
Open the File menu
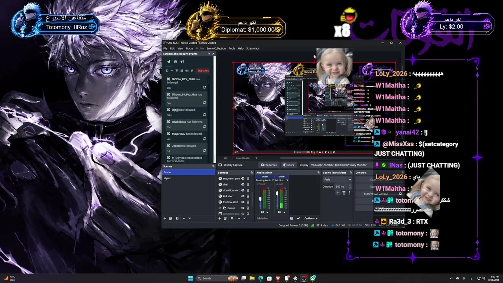[165, 48]
